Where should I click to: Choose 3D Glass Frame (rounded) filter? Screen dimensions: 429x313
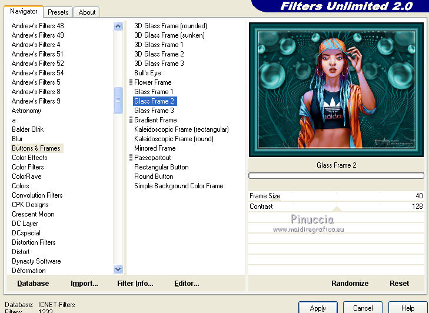click(x=171, y=26)
